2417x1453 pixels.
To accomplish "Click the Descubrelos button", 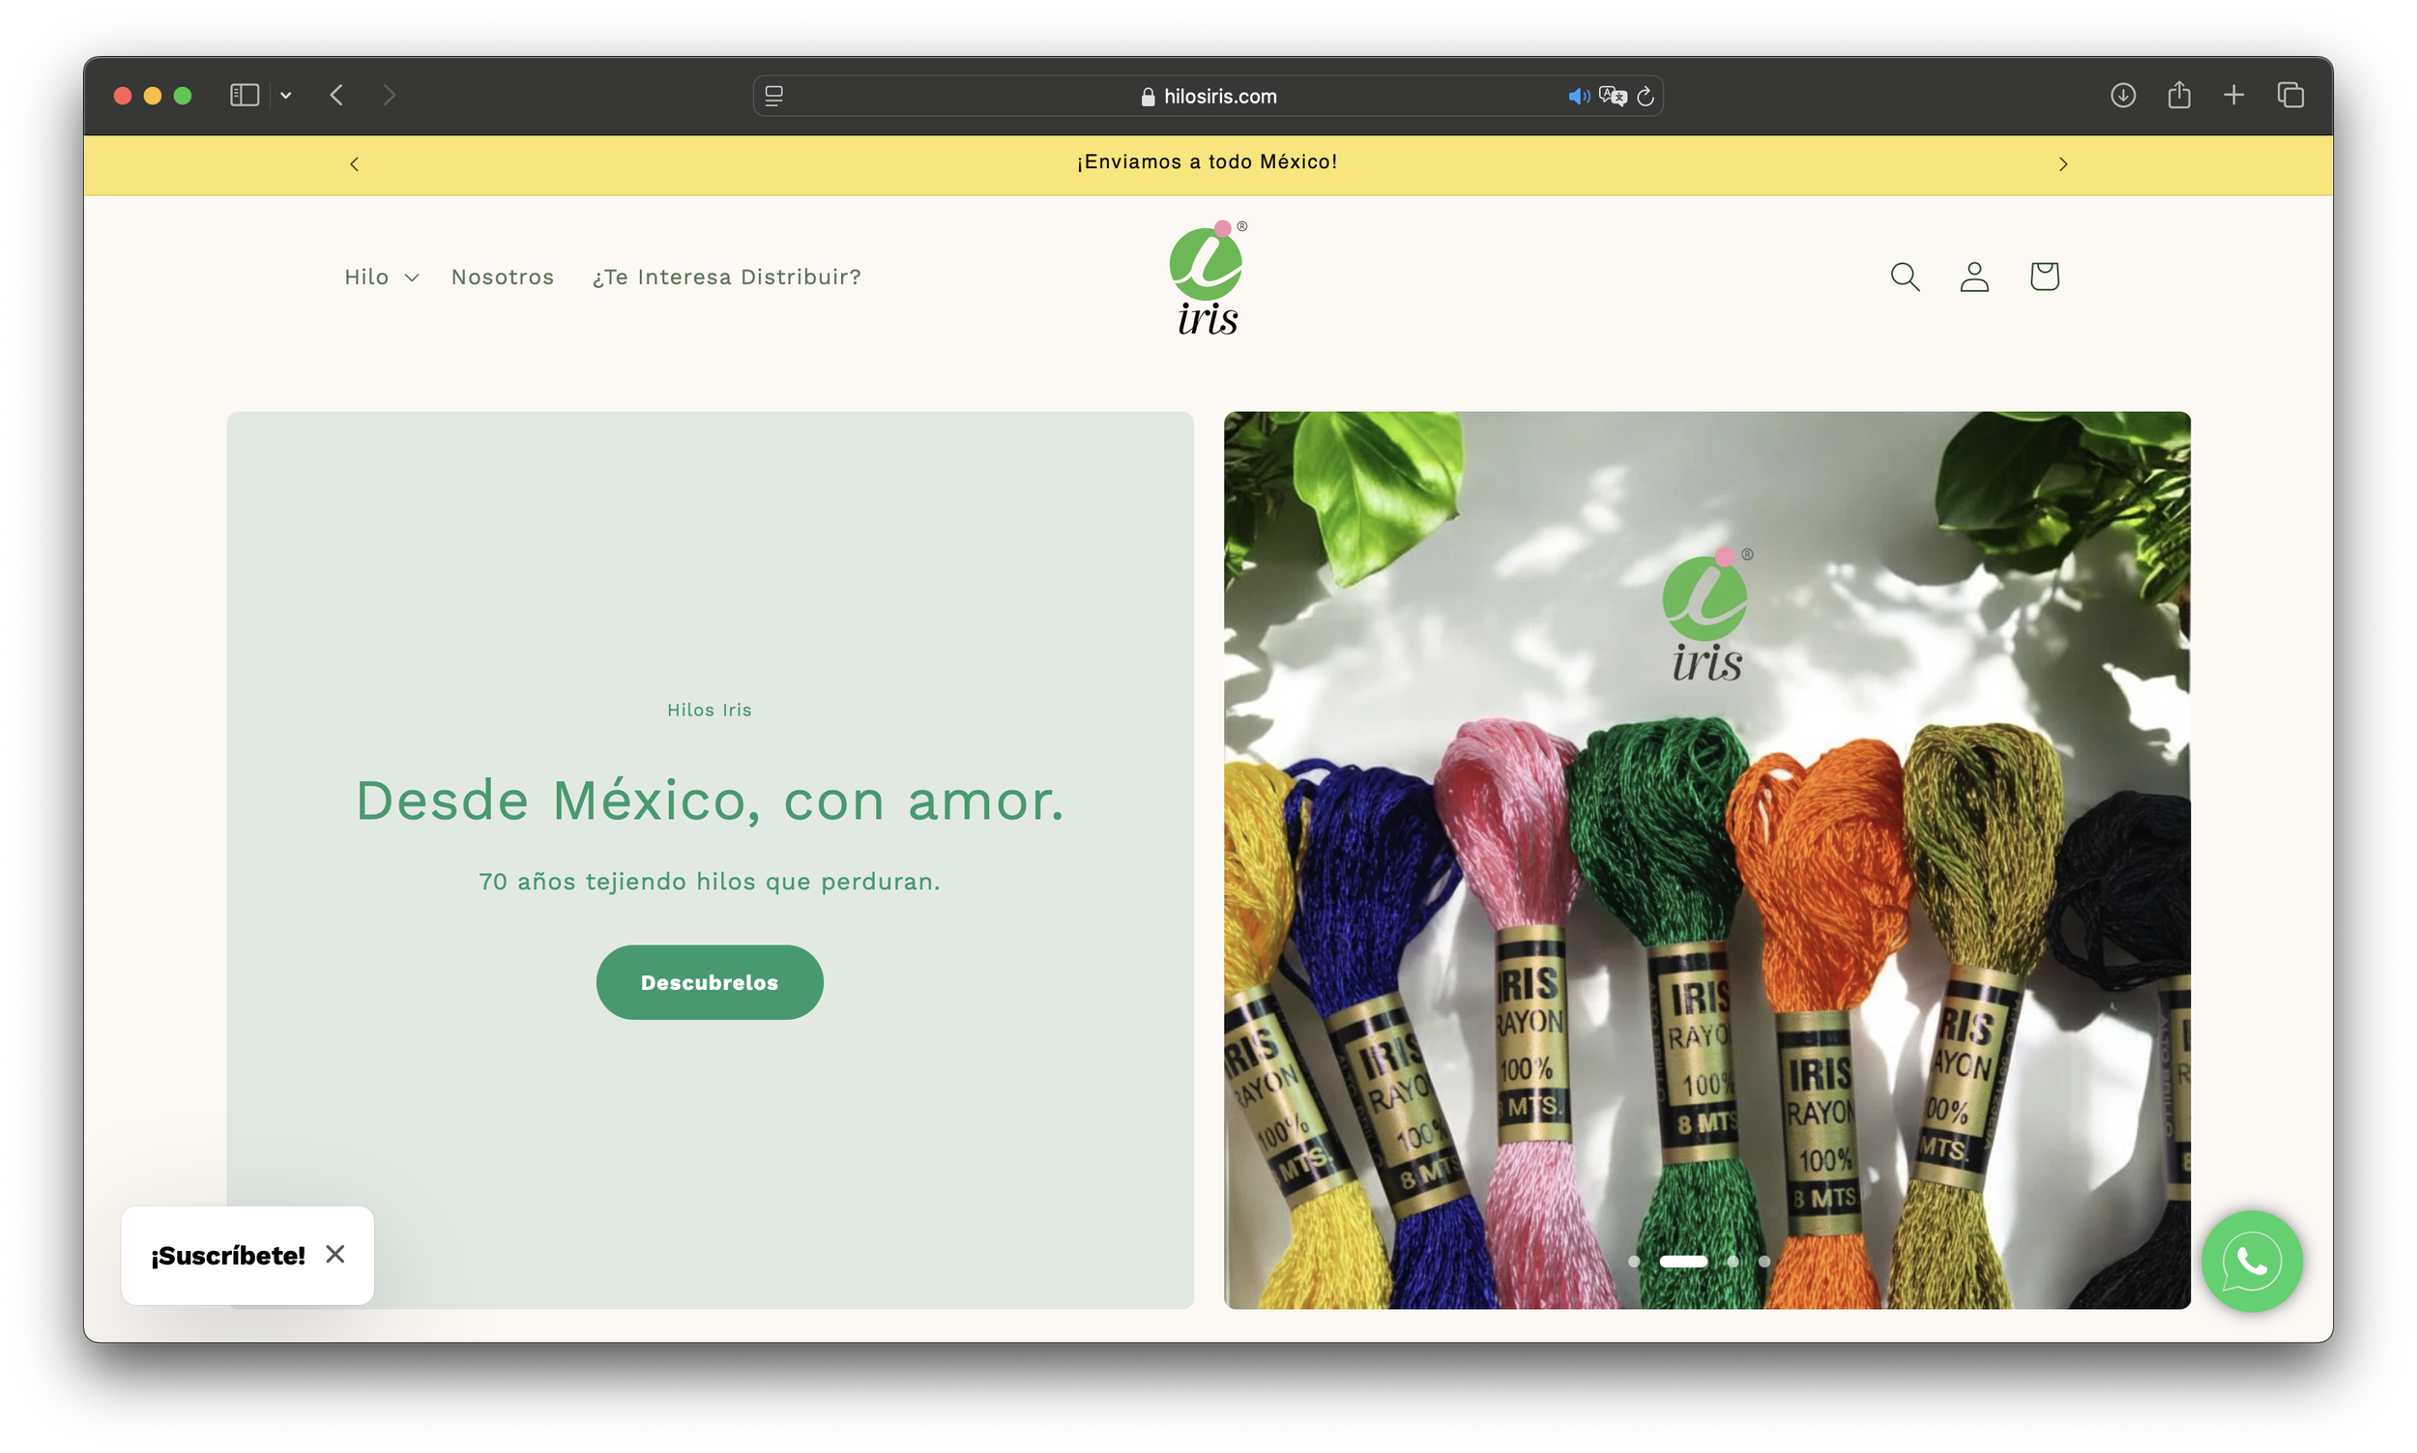I will pyautogui.click(x=709, y=982).
